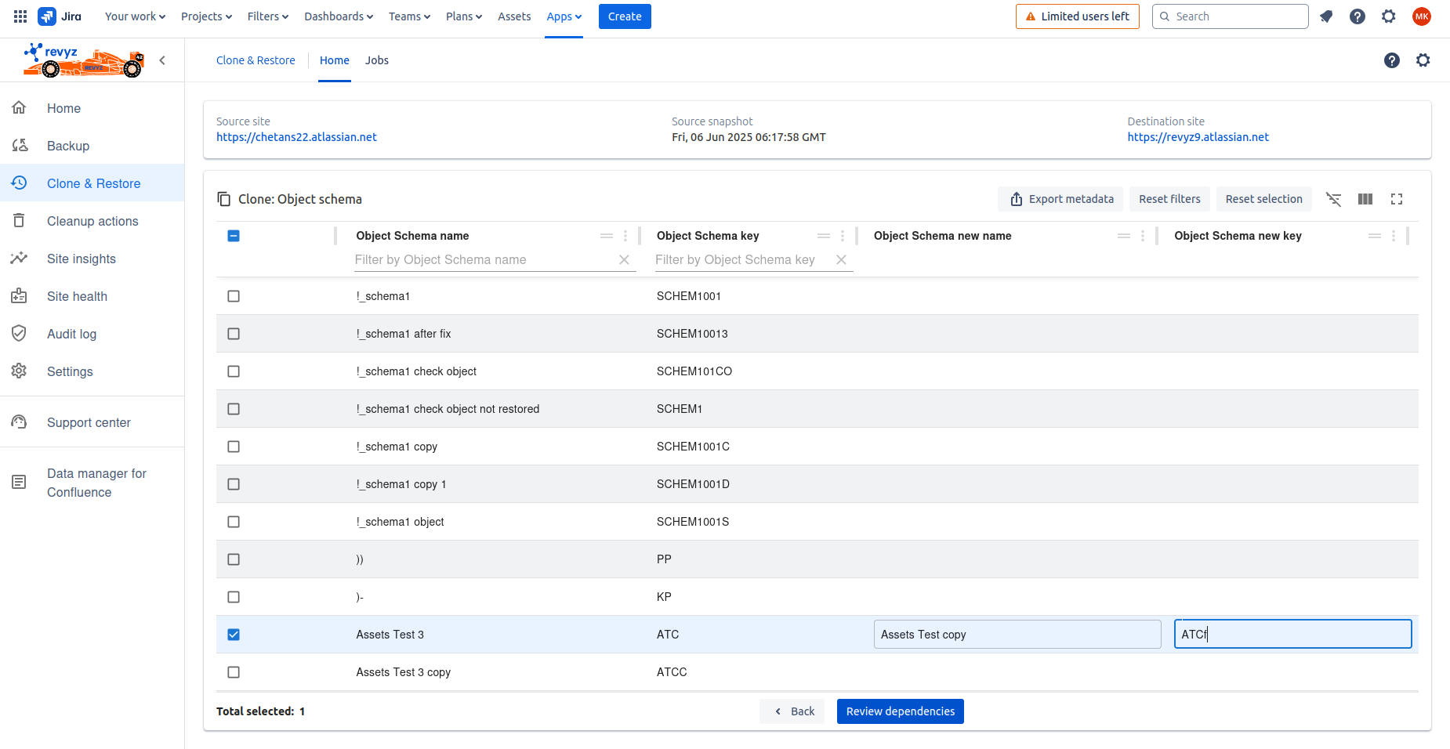Collapse the revyz sidebar with chevron
The height and width of the screenshot is (749, 1450).
(162, 60)
